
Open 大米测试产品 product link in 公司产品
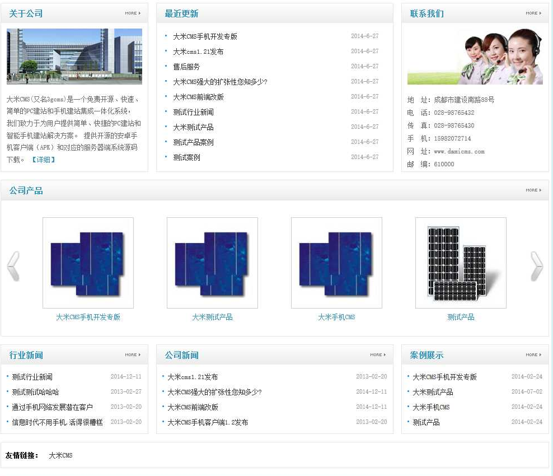pos(212,317)
